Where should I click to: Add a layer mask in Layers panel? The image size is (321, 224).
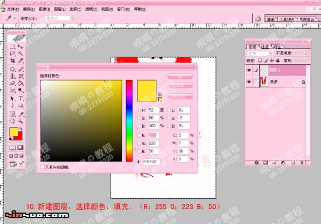tap(265, 163)
